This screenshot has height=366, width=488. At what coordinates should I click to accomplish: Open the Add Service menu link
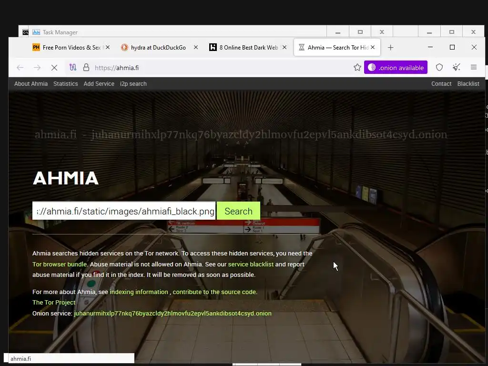(99, 84)
